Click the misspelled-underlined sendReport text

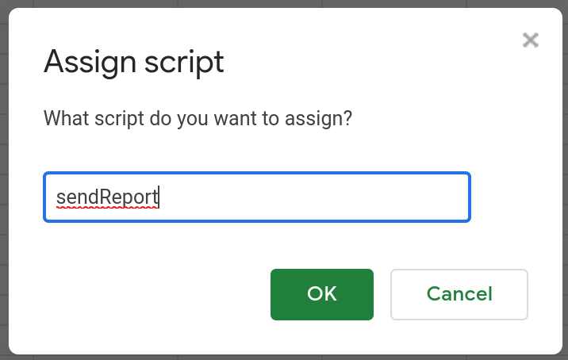tap(107, 197)
